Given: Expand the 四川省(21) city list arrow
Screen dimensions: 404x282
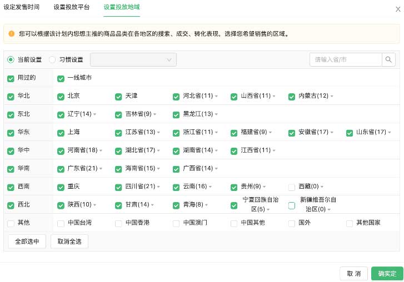Looking at the screenshot, I should 159,187.
